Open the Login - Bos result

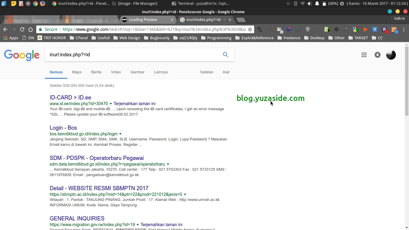(x=63, y=128)
